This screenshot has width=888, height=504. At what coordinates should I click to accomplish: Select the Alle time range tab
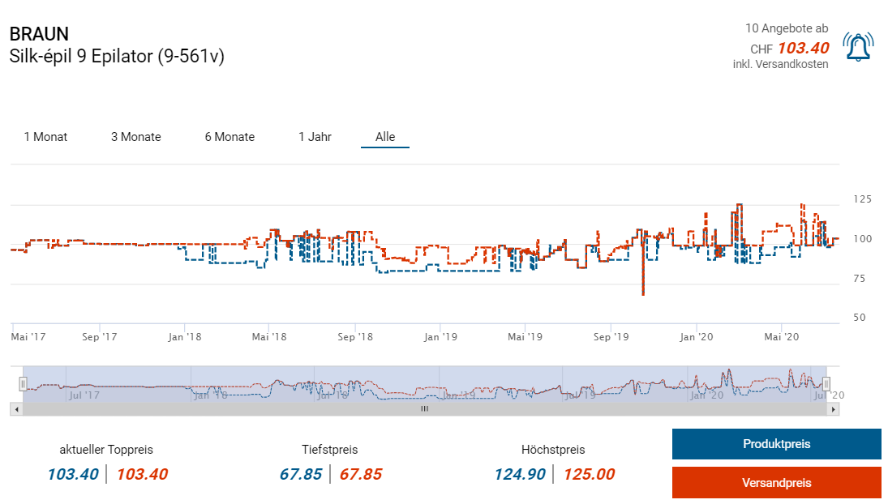pyautogui.click(x=385, y=137)
